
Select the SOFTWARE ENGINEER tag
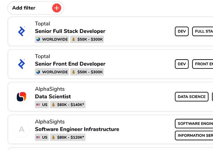click(194, 123)
